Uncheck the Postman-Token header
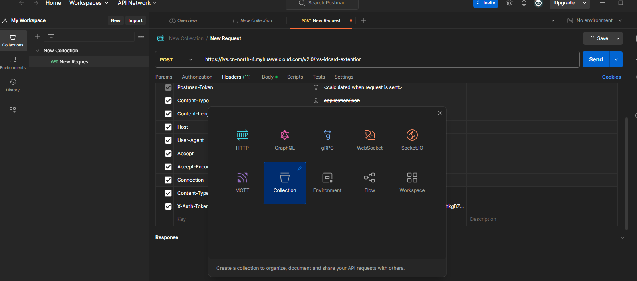 pos(168,87)
